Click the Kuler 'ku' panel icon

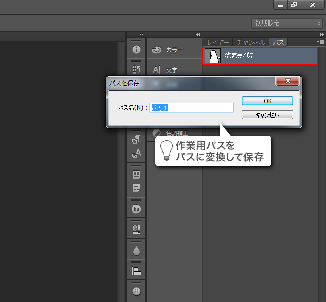coord(136,209)
